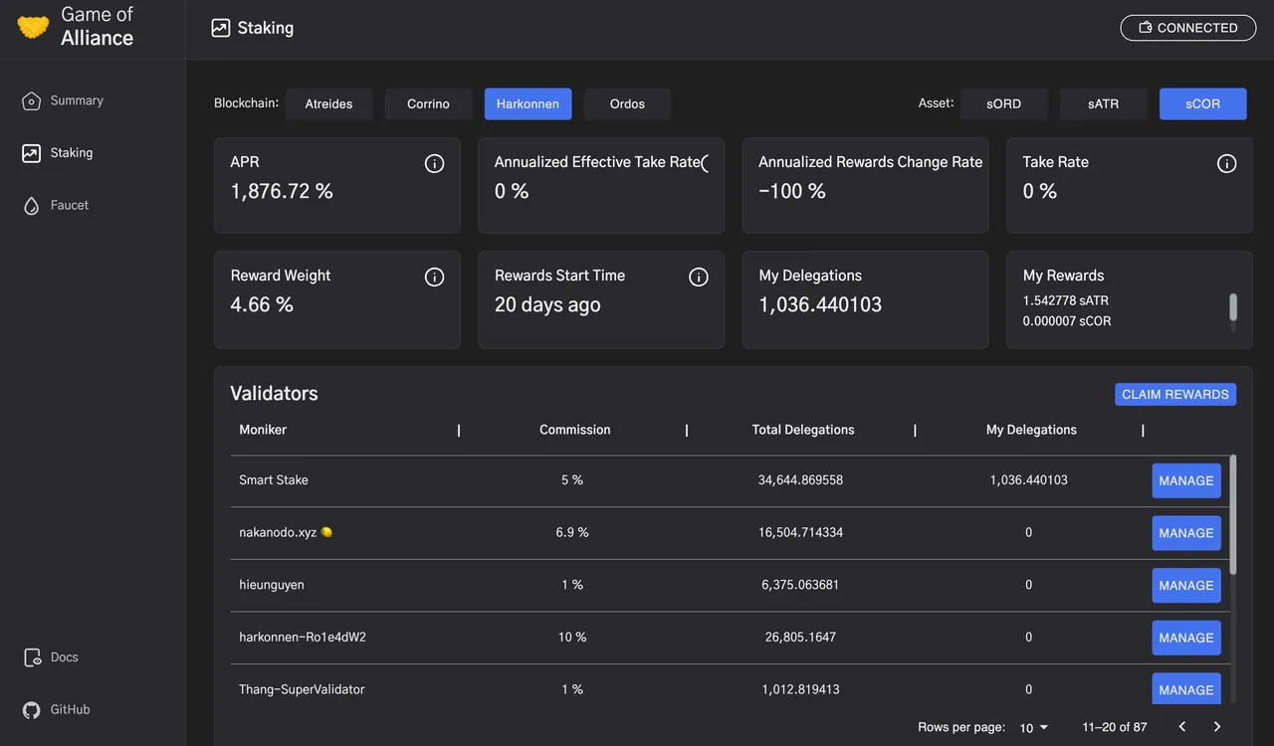Click the harkonnen-Ro1e4dW2 moniker

pos(303,638)
